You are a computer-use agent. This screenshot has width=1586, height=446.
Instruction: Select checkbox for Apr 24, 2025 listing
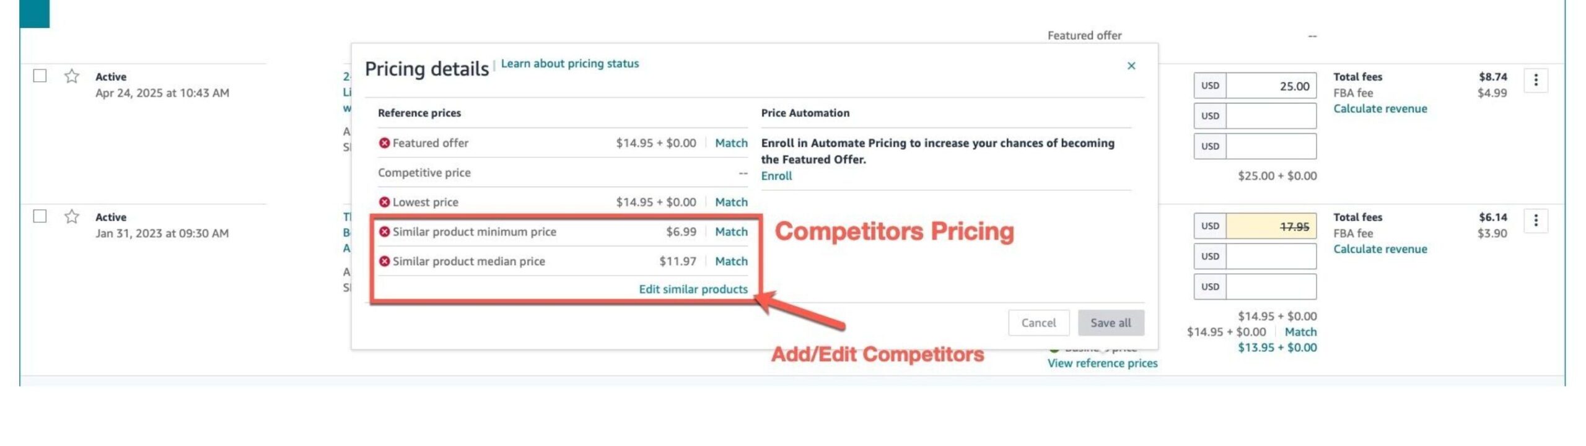(40, 76)
